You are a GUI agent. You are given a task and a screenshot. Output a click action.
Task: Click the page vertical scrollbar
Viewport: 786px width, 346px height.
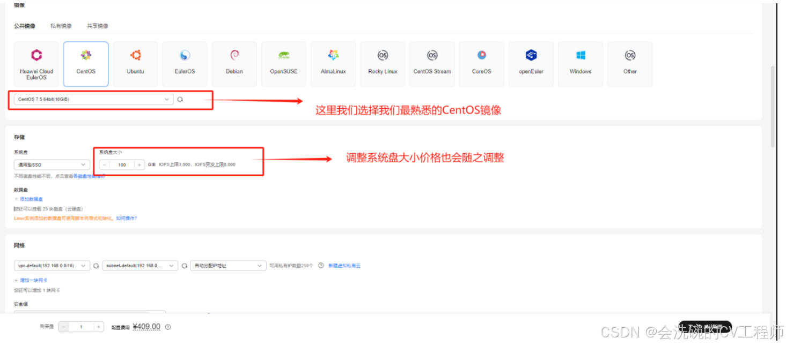773,107
